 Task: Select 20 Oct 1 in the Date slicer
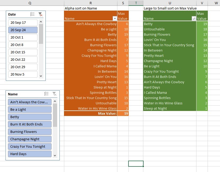(23, 38)
